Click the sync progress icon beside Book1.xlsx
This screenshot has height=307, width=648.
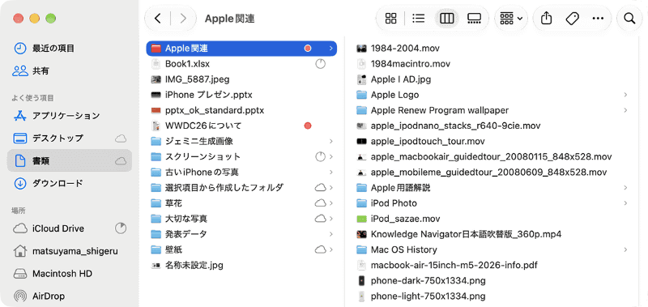[320, 64]
